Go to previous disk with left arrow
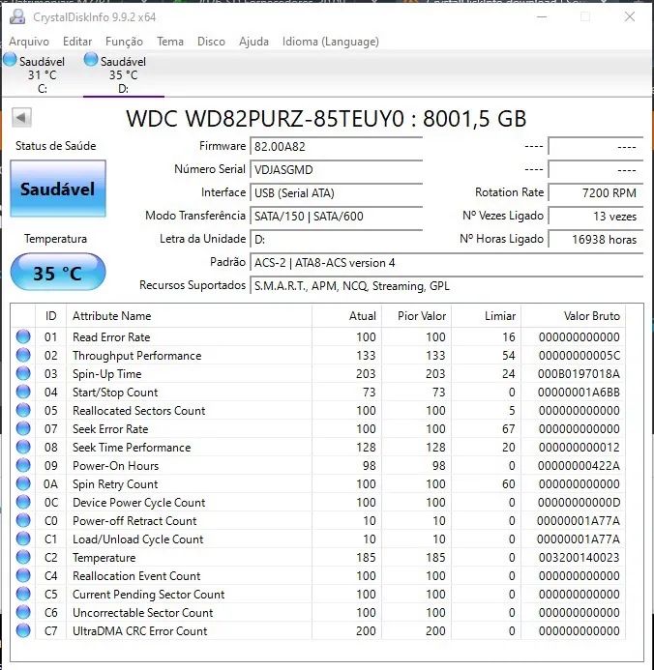Image resolution: width=654 pixels, height=670 pixels. point(21,117)
